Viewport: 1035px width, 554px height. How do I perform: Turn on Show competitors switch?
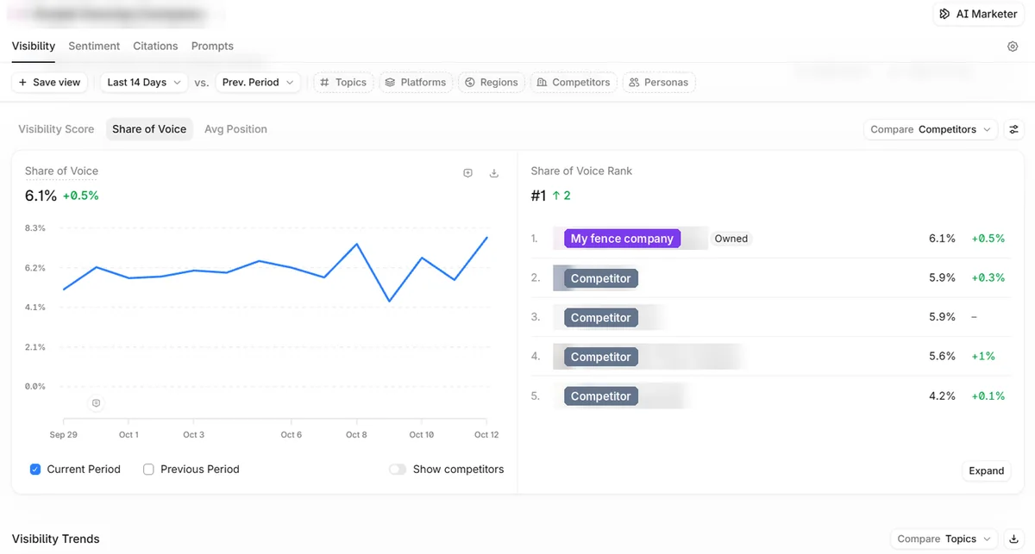click(x=398, y=470)
